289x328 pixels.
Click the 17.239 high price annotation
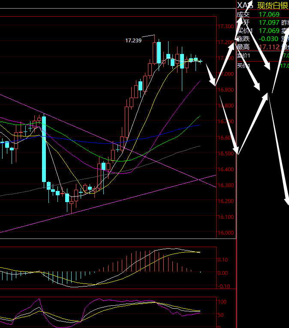tap(133, 41)
